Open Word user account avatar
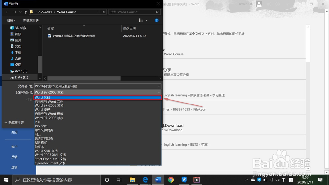Image resolution: width=329 pixels, height=185 pixels. pos(259,4)
